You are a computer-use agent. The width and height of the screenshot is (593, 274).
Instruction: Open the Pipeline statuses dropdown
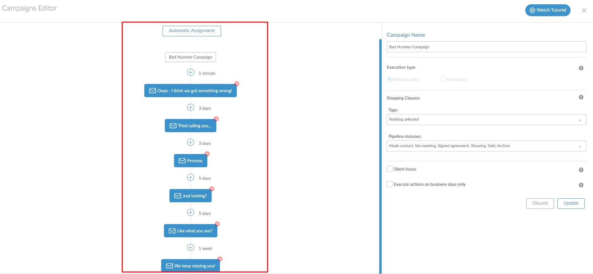point(486,146)
